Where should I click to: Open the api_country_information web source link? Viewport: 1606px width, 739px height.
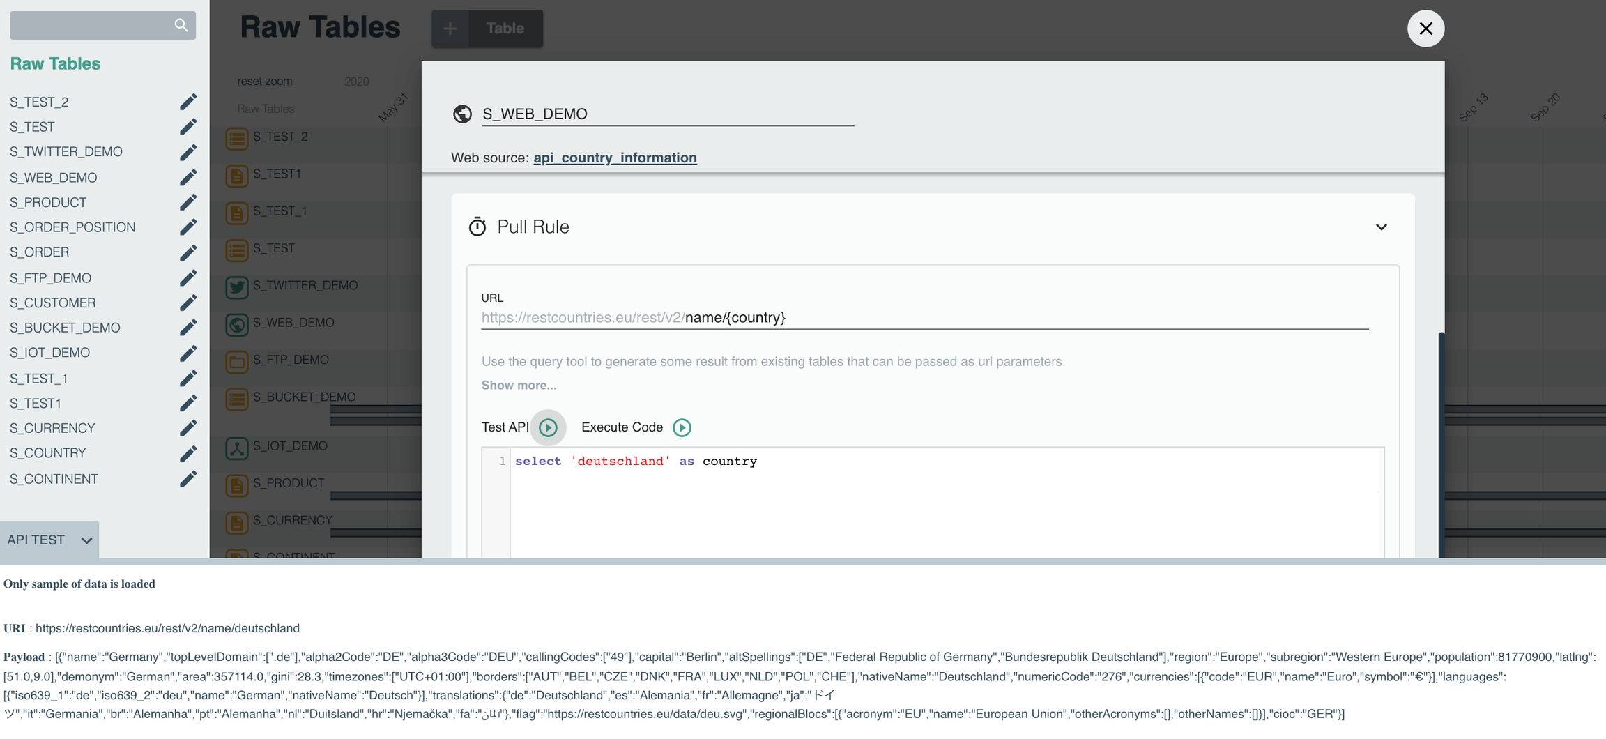point(615,158)
